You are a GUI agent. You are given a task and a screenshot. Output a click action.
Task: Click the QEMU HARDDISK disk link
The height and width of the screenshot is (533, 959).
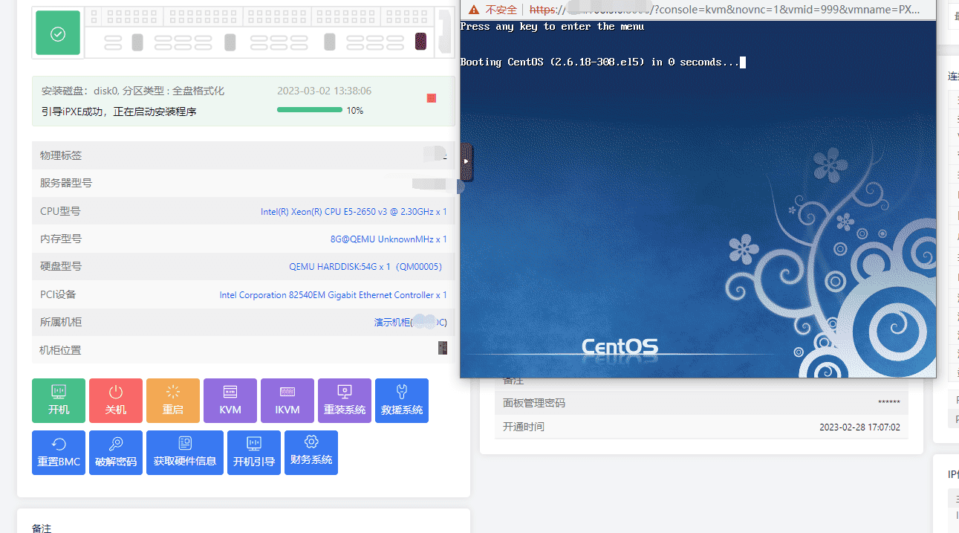[x=365, y=267]
